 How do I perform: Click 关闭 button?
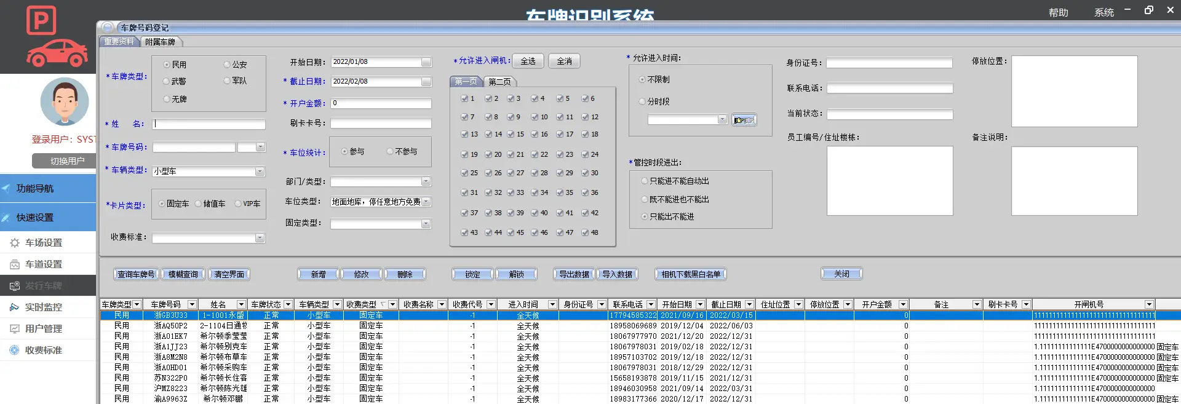click(x=841, y=274)
